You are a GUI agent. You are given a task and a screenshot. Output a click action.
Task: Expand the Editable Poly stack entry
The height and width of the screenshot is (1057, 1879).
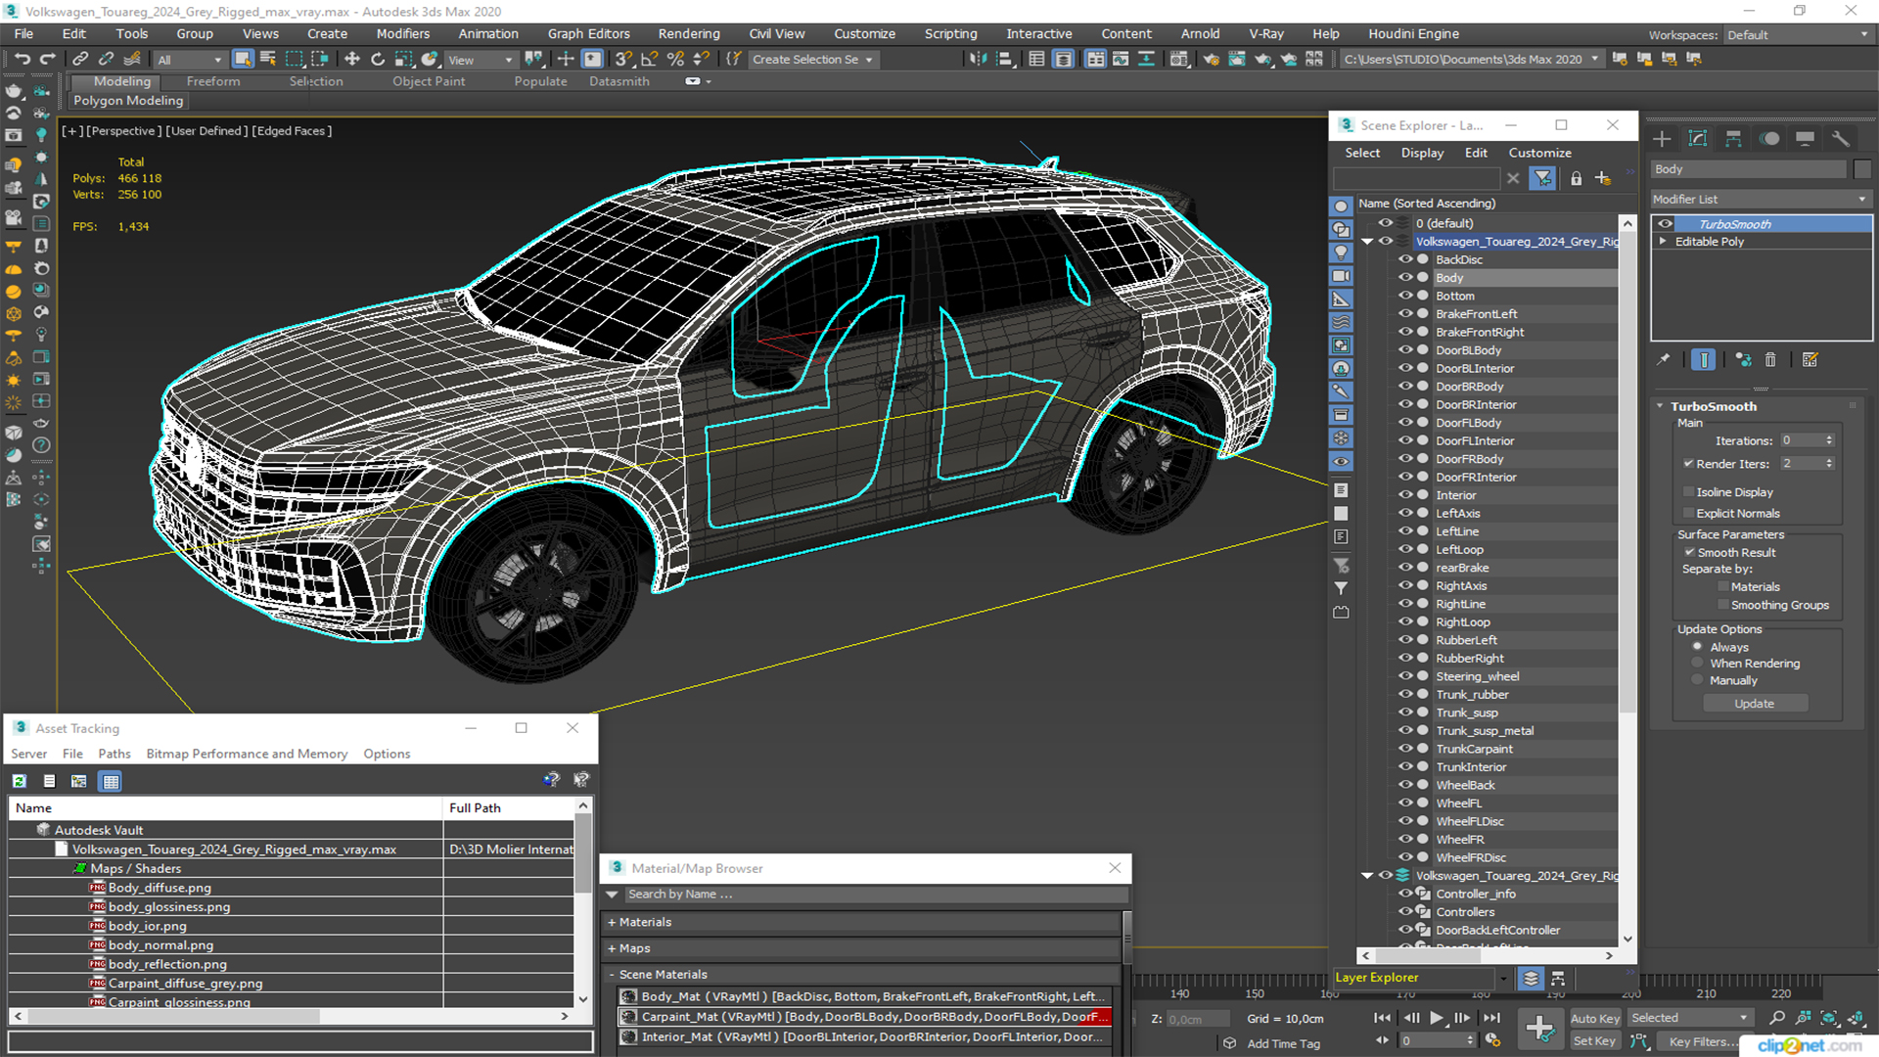coord(1663,241)
